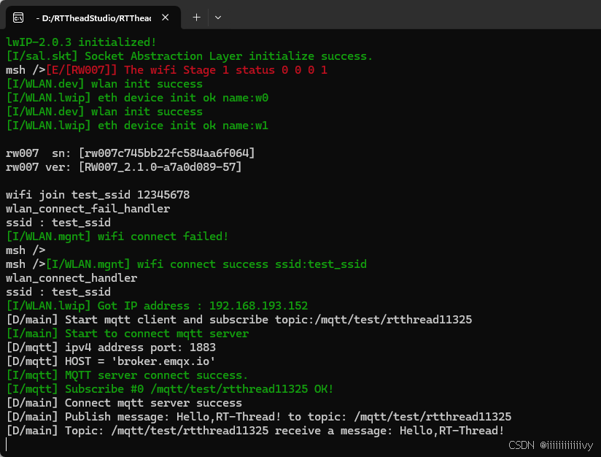Expand the new tab profile dropdown
The image size is (601, 457).
point(217,18)
